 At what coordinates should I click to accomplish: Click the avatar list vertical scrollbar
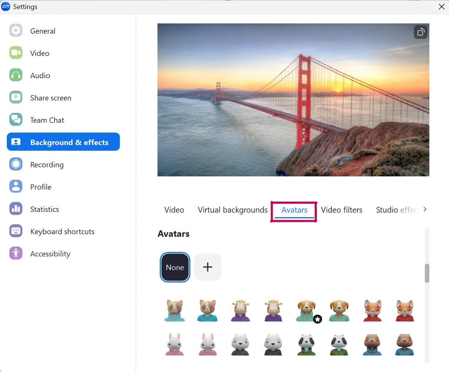[427, 273]
